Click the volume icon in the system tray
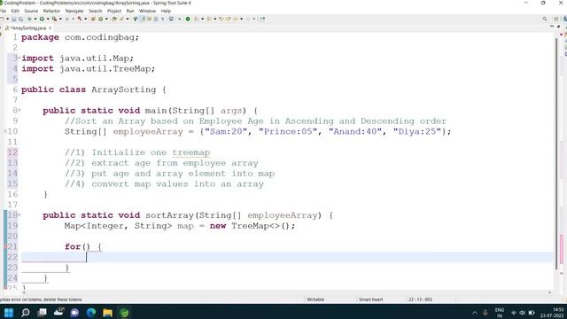The width and height of the screenshot is (567, 319). [x=522, y=313]
